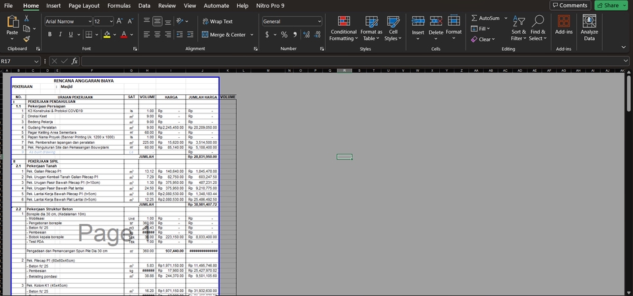Apply the red font color
Viewport: 633px width, 296px height.
pyautogui.click(x=125, y=35)
